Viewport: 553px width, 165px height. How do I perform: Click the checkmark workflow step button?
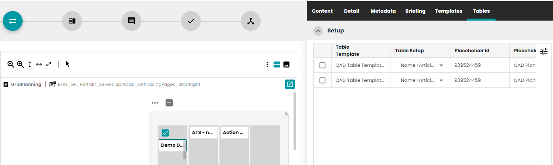click(191, 21)
